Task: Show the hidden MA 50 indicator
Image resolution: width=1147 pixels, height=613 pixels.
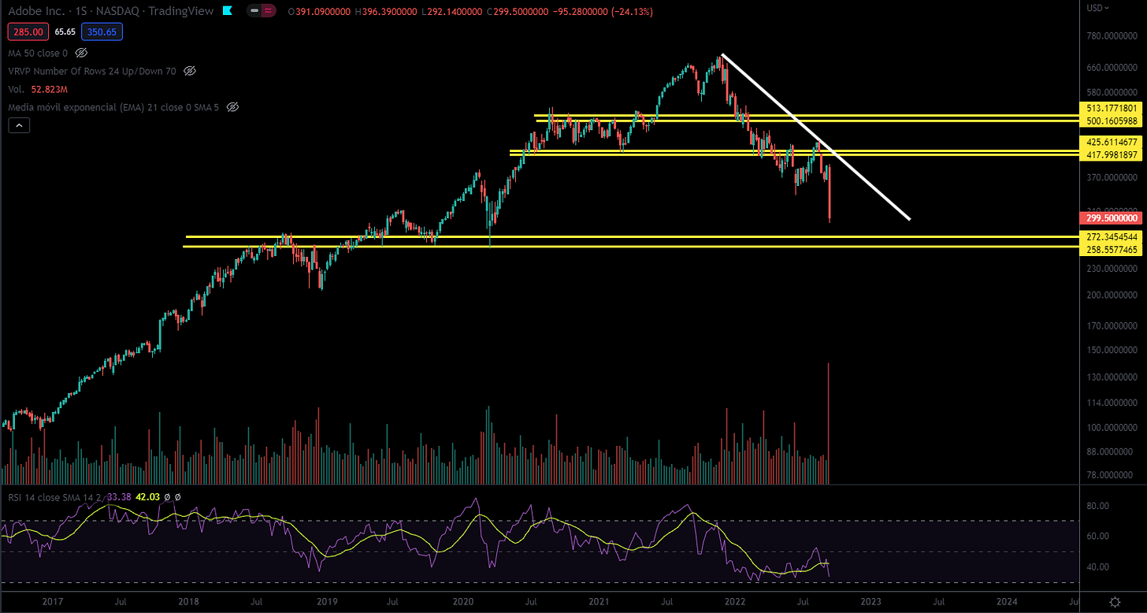Action: point(82,53)
